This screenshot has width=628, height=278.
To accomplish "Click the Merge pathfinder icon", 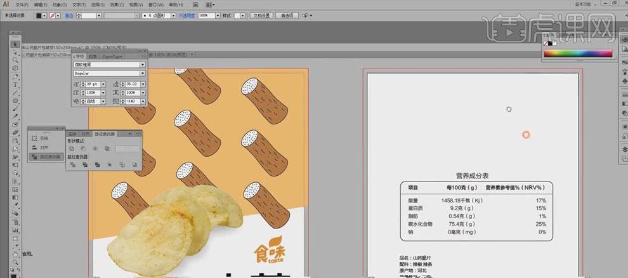I will (x=97, y=164).
